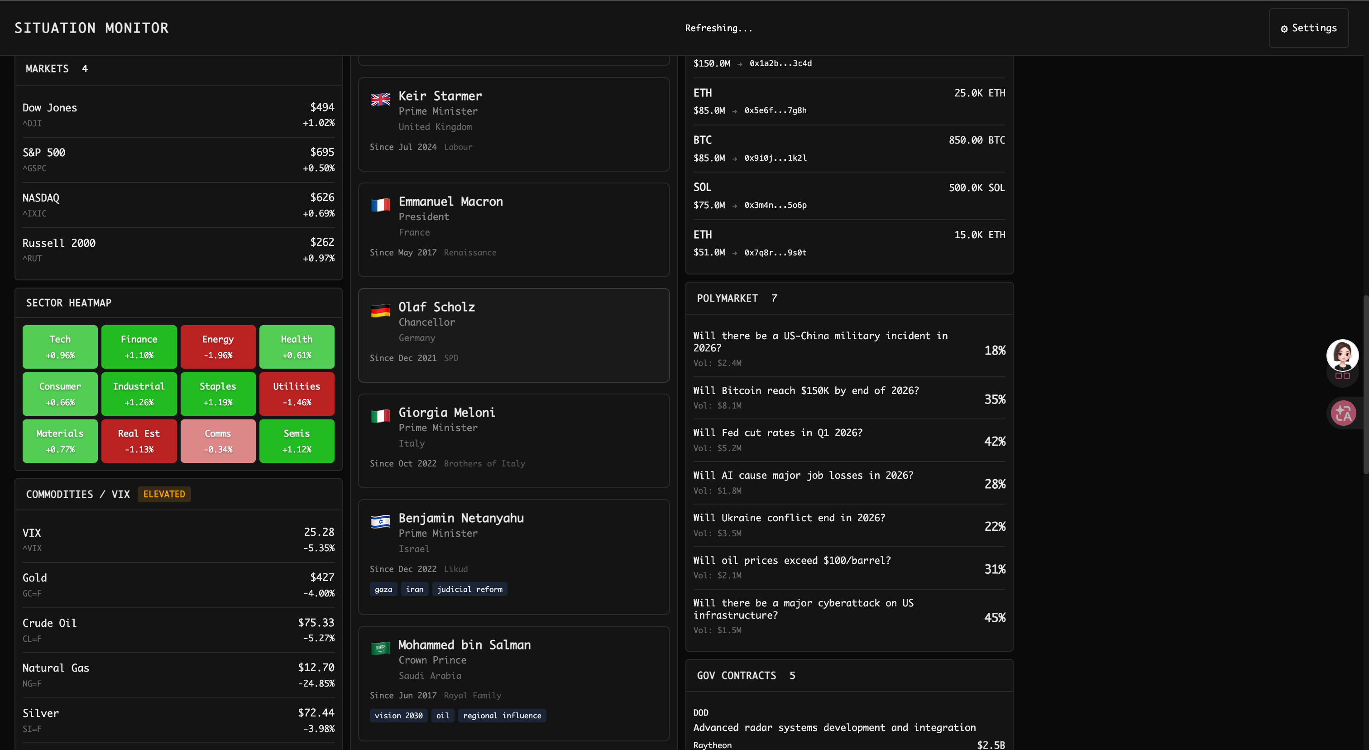Click the French flag icon

(x=380, y=205)
